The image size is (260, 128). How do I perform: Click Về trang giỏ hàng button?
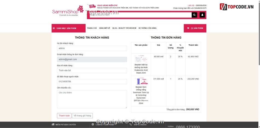coord(82,116)
